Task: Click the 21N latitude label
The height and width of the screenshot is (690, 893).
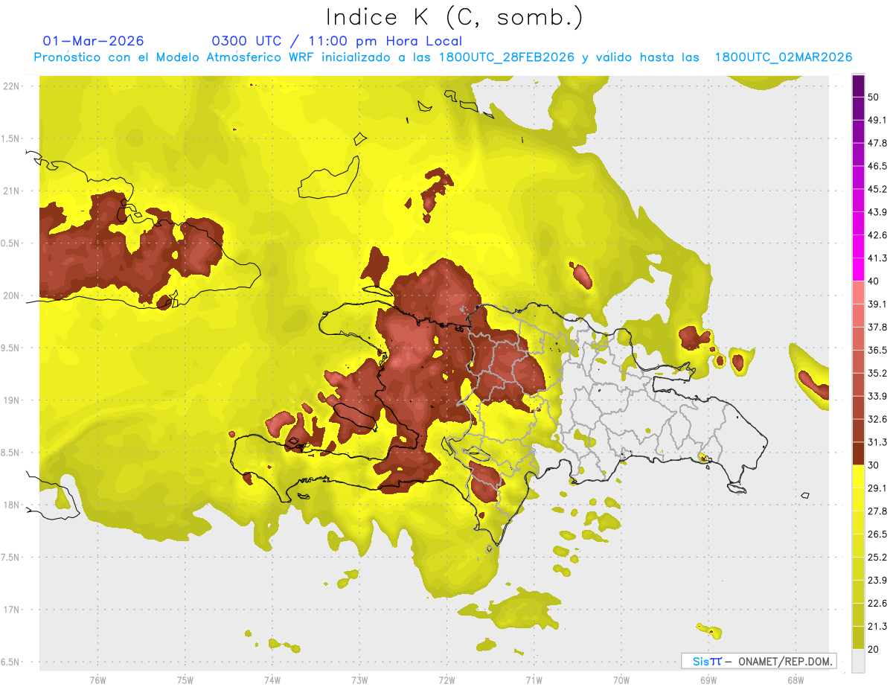Action: coord(12,191)
